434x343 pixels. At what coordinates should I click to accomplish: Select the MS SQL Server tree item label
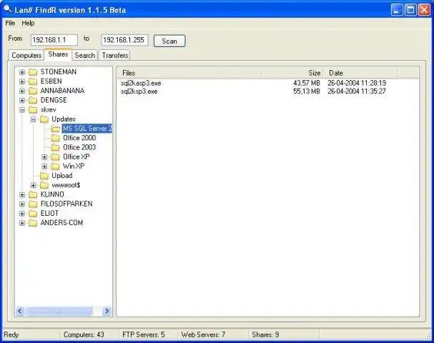(x=87, y=129)
